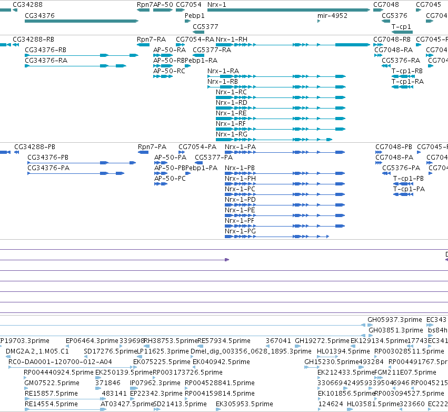Click the CG7054-PA protein label

coord(197,147)
